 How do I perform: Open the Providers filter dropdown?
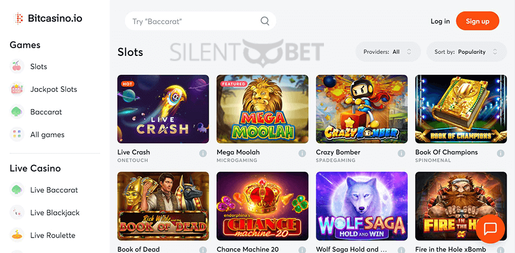[388, 52]
